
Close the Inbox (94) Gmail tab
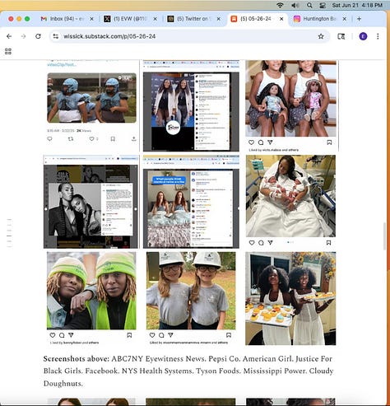click(92, 19)
